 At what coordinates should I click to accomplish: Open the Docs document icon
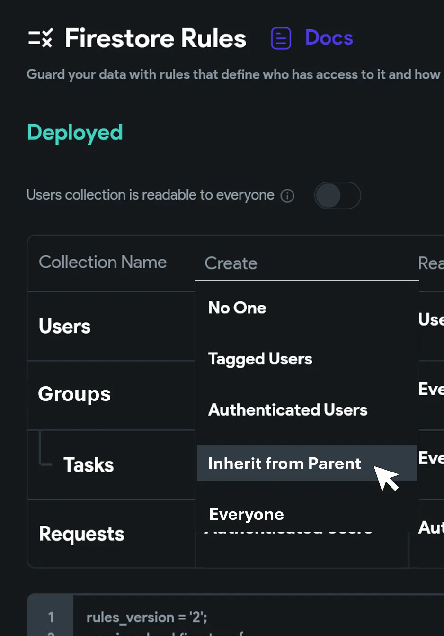coord(281,38)
